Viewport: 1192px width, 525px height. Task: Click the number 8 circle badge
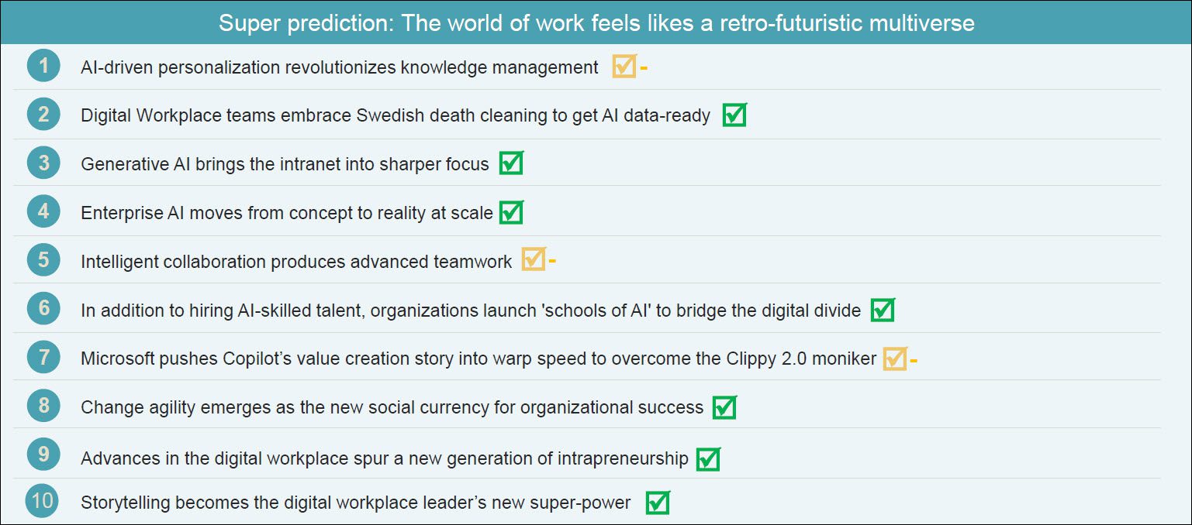click(43, 406)
